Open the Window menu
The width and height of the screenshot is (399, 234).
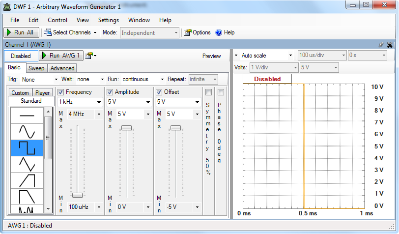coord(139,20)
